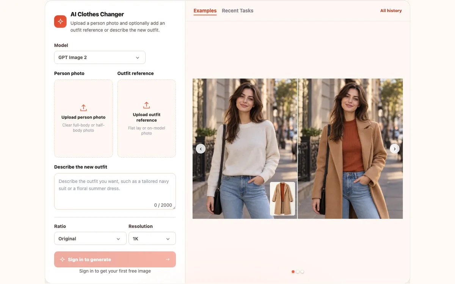
Task: Click the Upload person photo area
Action: point(83,119)
